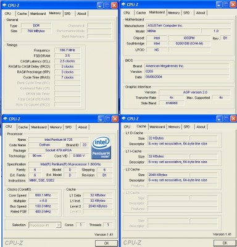The height and width of the screenshot is (247, 237).
Task: Close the Mainboard CPU-Z window
Action: coord(233,4)
